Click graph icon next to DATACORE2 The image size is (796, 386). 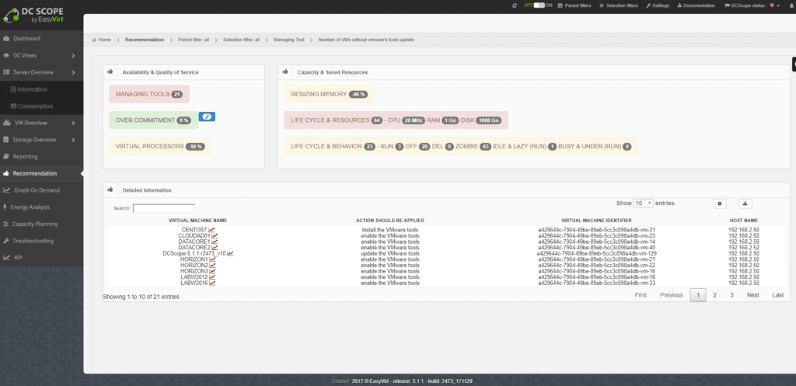(x=215, y=248)
